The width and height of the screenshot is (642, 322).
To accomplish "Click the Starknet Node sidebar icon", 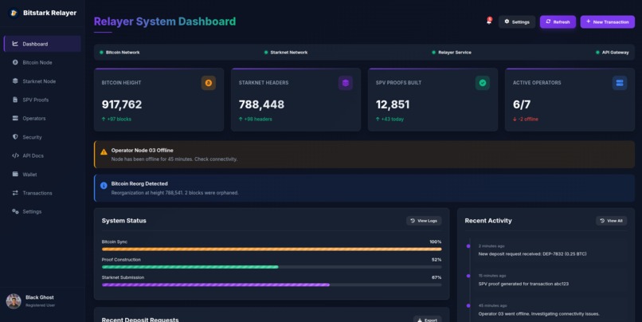I will (15, 80).
